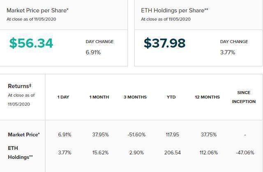Select the 3 MONTHS column header
This screenshot has width=263, height=172.
pyautogui.click(x=135, y=97)
